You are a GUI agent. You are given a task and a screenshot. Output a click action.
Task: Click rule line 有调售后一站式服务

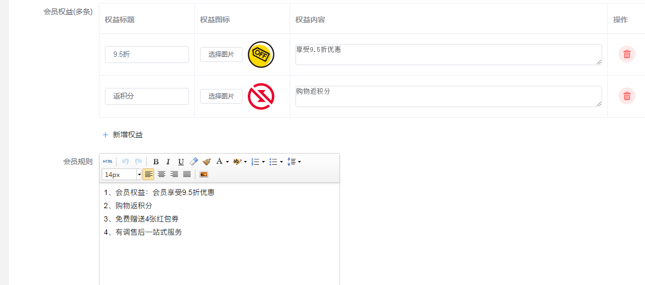pos(149,232)
